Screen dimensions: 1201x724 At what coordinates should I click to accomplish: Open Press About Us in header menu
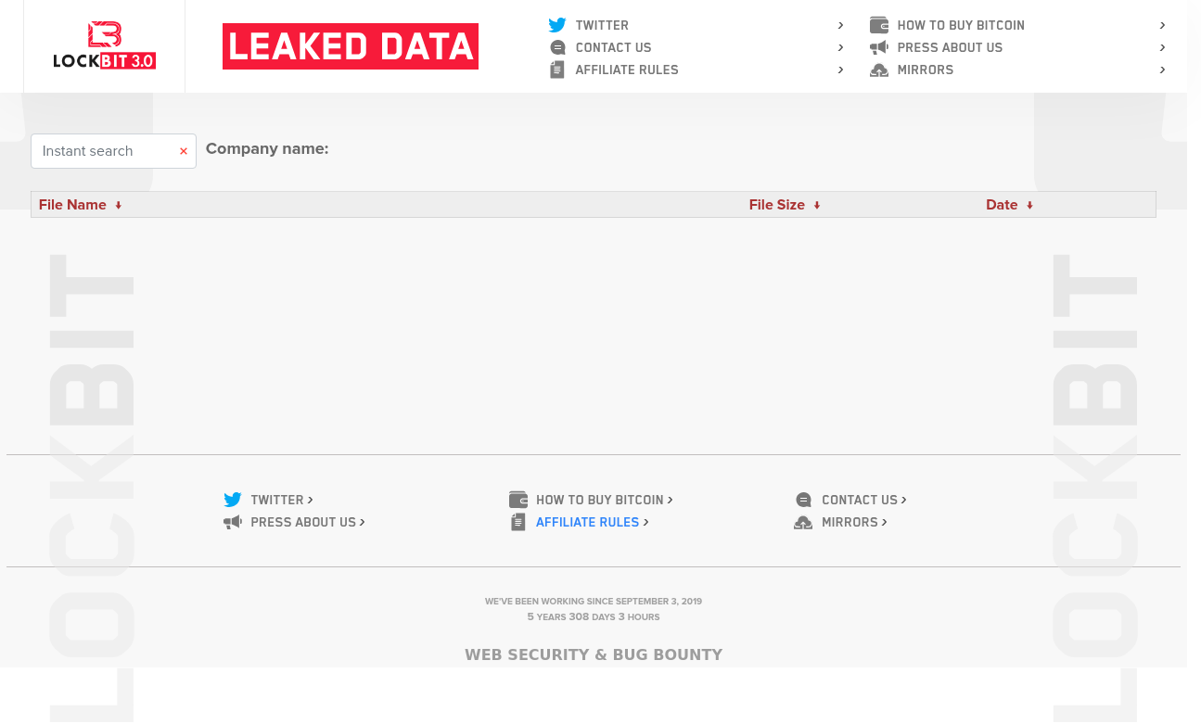(x=950, y=47)
